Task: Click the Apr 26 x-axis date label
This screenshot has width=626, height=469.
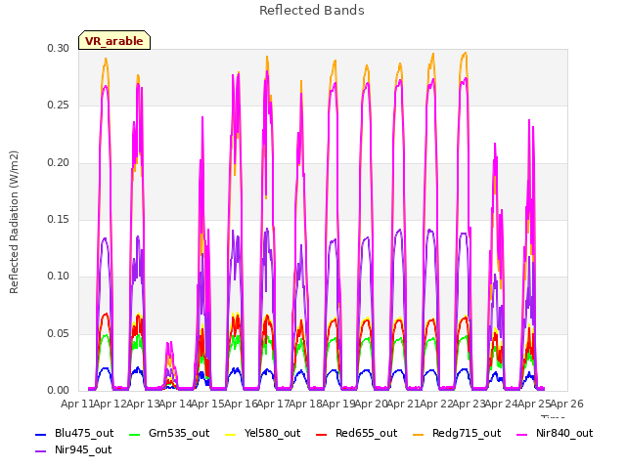Action: 567,404
